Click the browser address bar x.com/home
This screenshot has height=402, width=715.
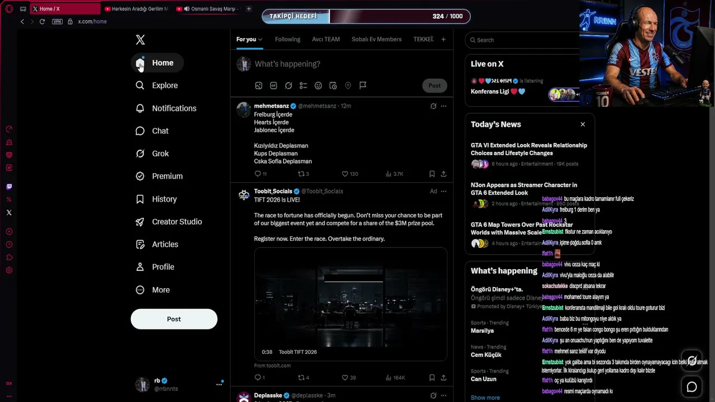[92, 21]
